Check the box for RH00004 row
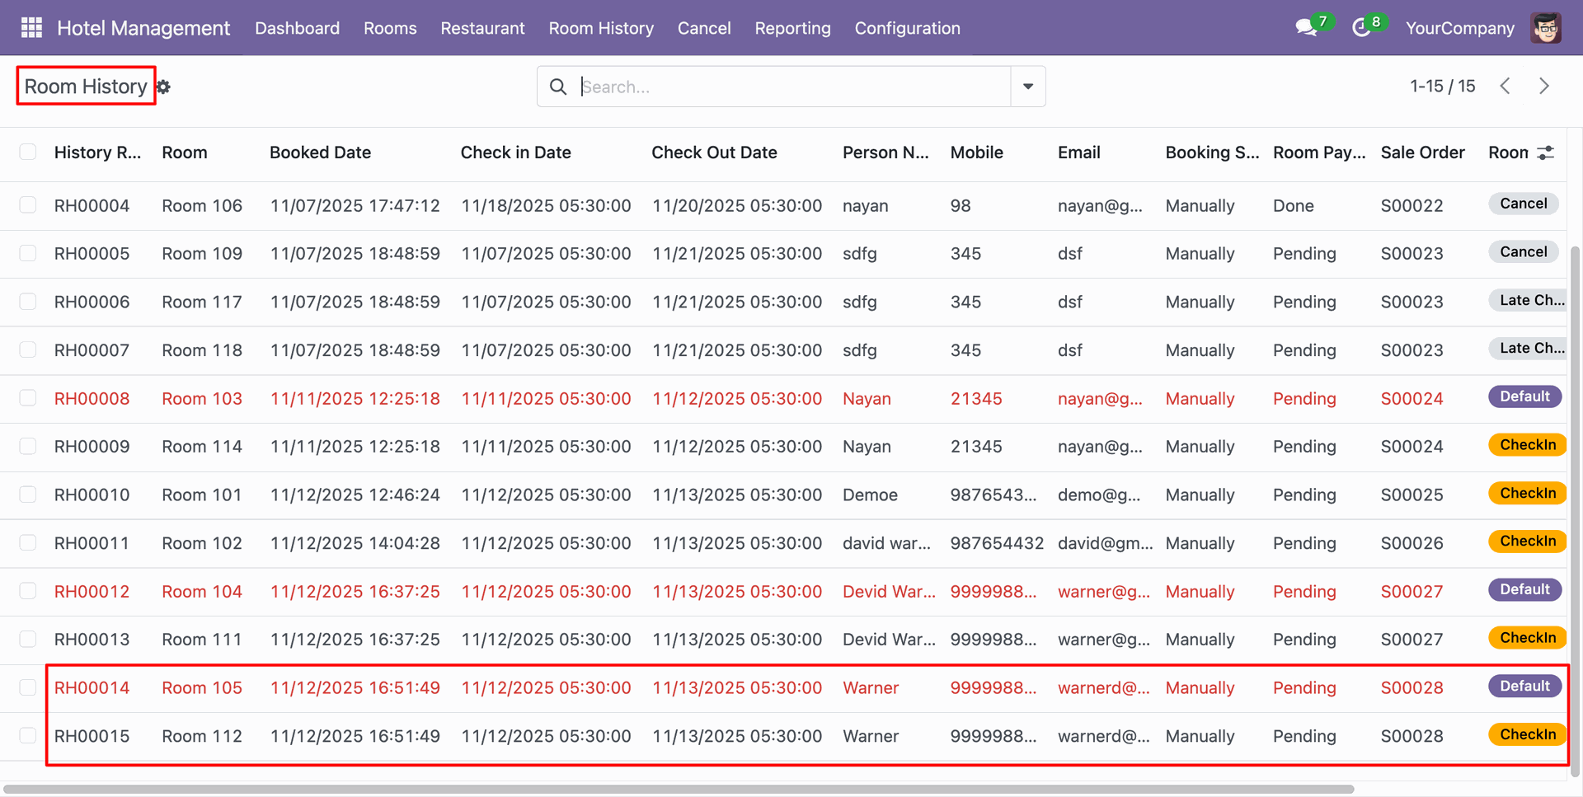Screen dimensions: 1583x797 [x=28, y=205]
